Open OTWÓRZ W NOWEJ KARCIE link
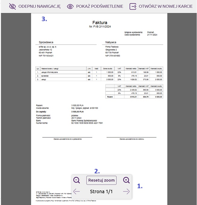Viewport: 197px width, 205px height. 166,6
